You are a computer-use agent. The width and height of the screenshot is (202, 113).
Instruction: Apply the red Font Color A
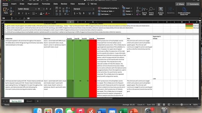[46, 13]
